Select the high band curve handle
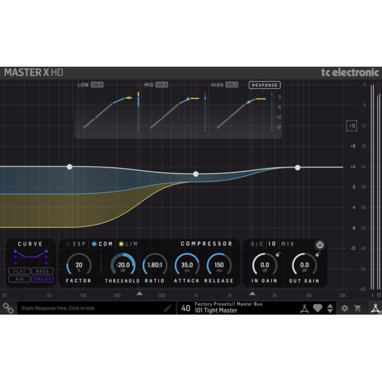The width and height of the screenshot is (382, 382). coord(297,167)
